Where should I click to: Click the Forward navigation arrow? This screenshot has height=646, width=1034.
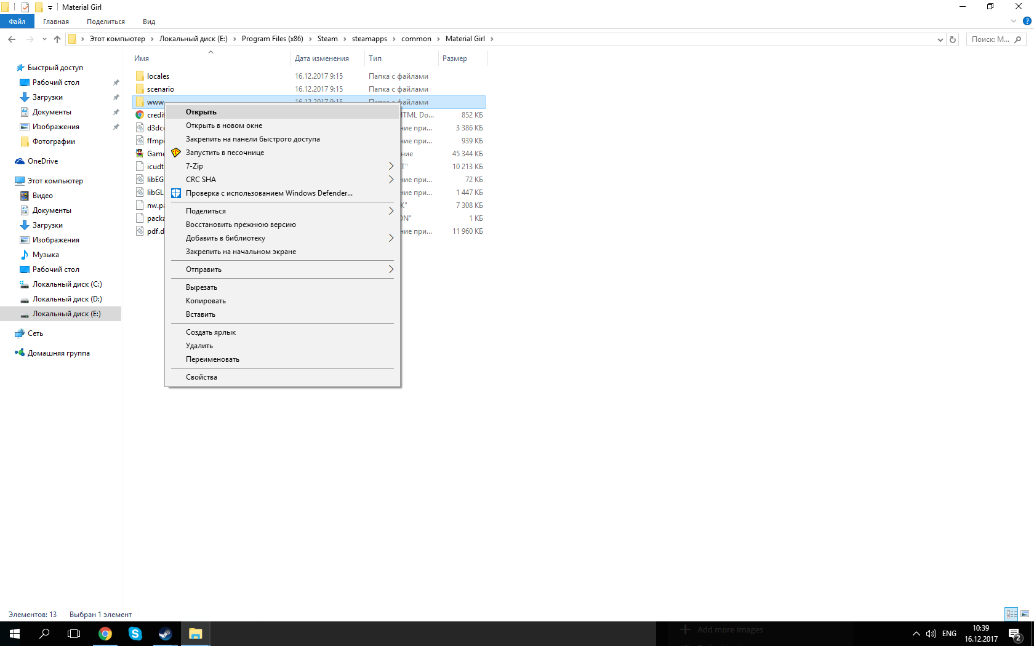pos(30,39)
